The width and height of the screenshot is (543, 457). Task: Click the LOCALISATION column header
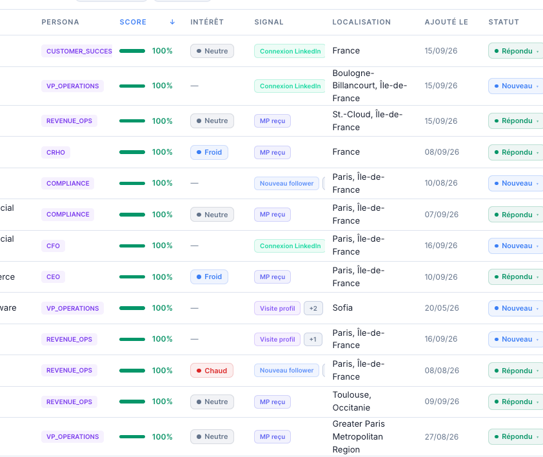(x=362, y=22)
